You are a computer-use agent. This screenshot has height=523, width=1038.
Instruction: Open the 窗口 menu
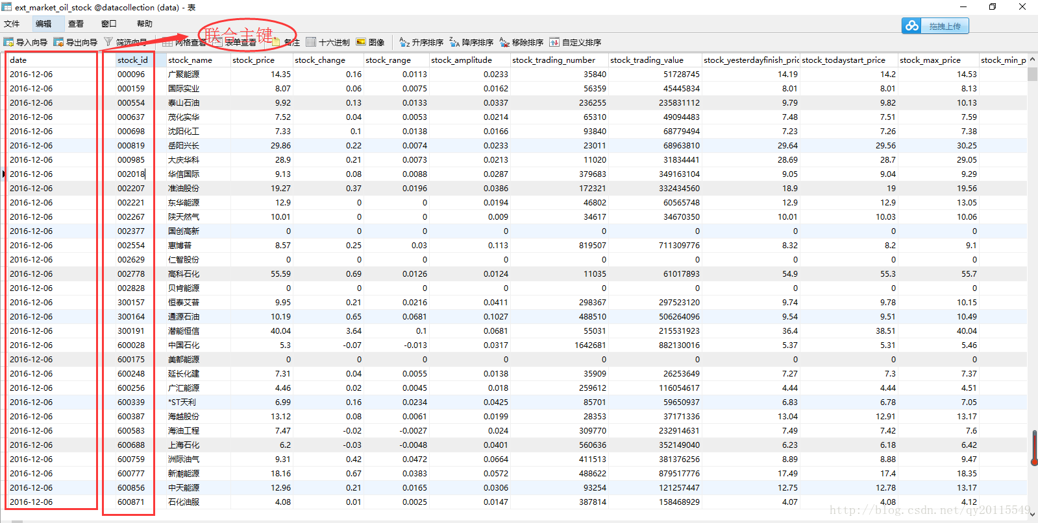(108, 24)
